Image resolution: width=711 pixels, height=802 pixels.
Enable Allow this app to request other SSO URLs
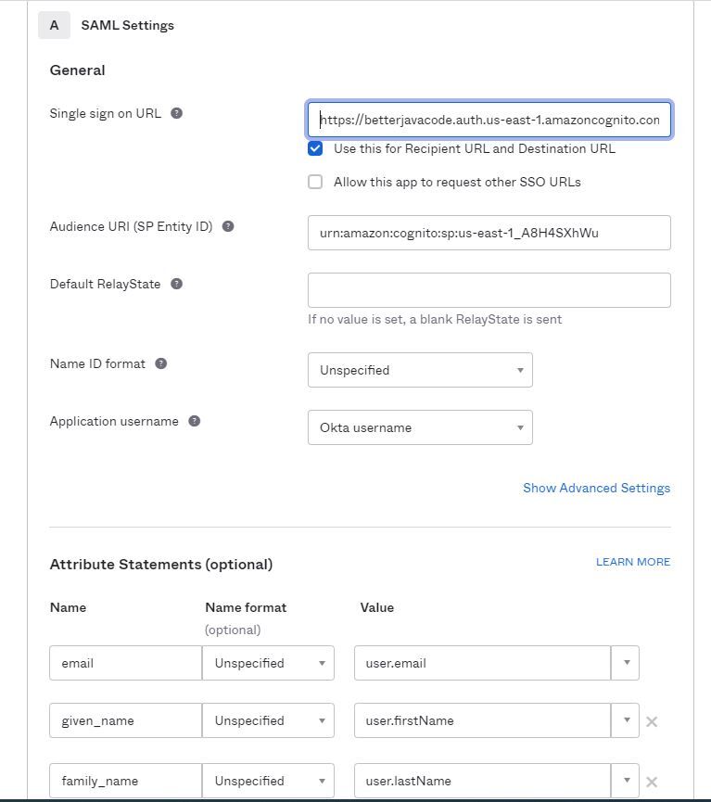(x=315, y=182)
